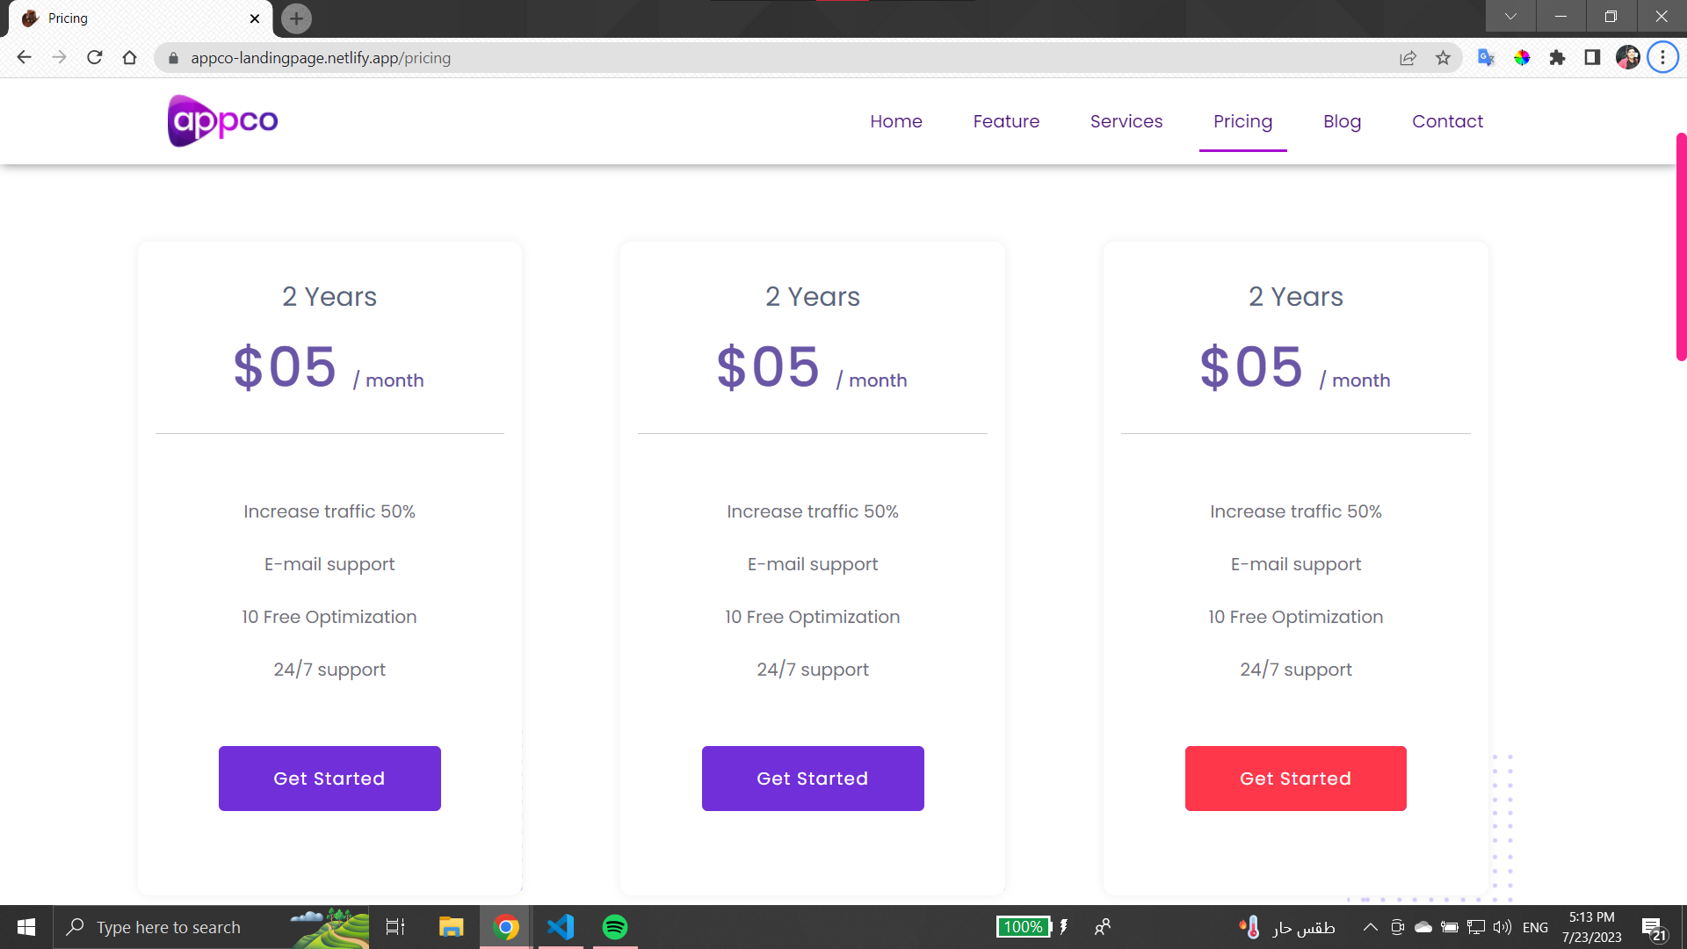Go to the Services nav item
This screenshot has width=1687, height=949.
pos(1126,121)
